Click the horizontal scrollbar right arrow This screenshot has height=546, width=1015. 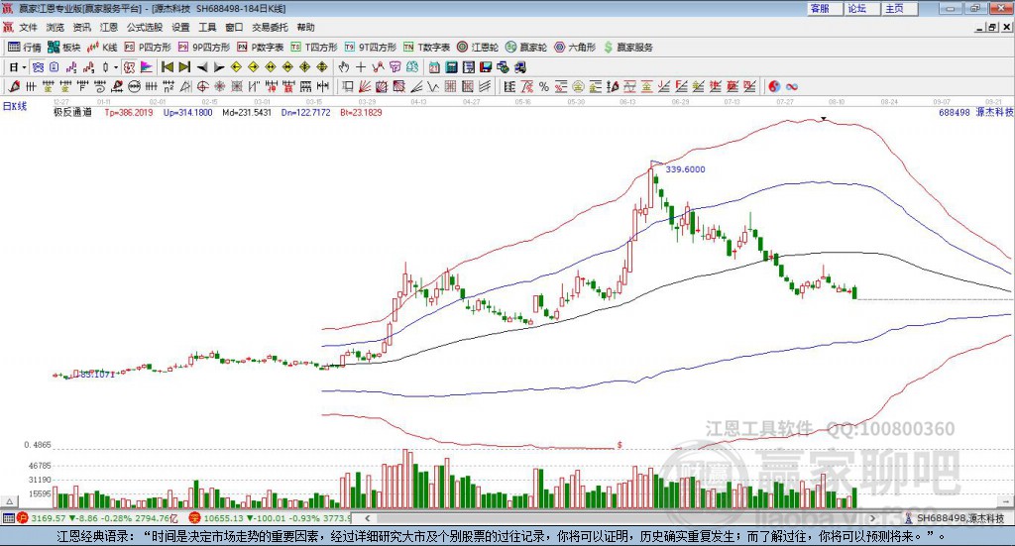[872, 518]
